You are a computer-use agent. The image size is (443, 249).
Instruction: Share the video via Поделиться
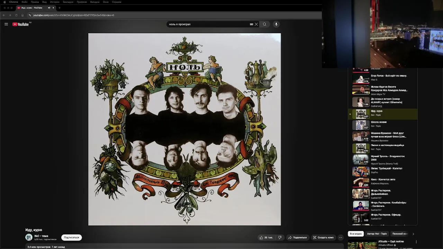297,238
